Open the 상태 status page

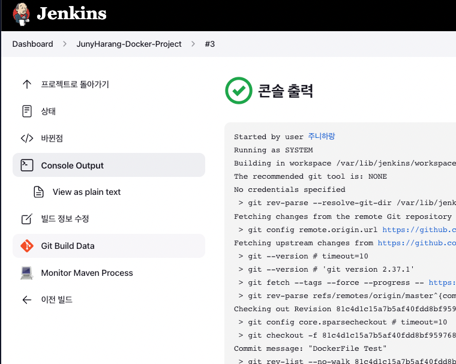click(48, 111)
